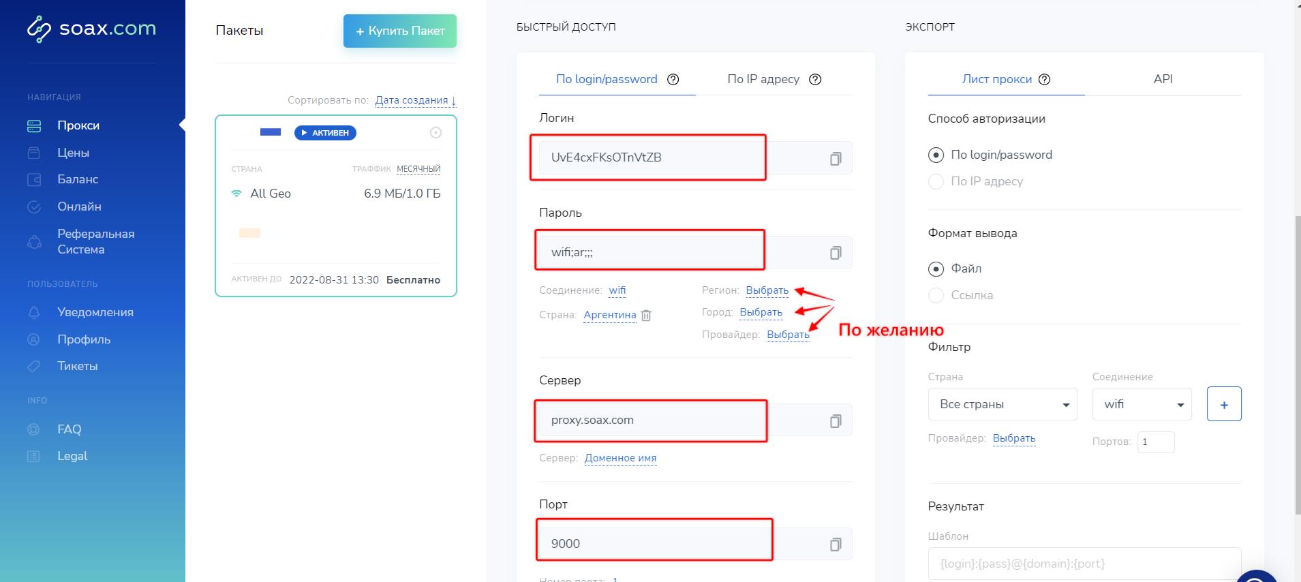The image size is (1301, 582).
Task: Click the plus add-filter button
Action: (1224, 404)
